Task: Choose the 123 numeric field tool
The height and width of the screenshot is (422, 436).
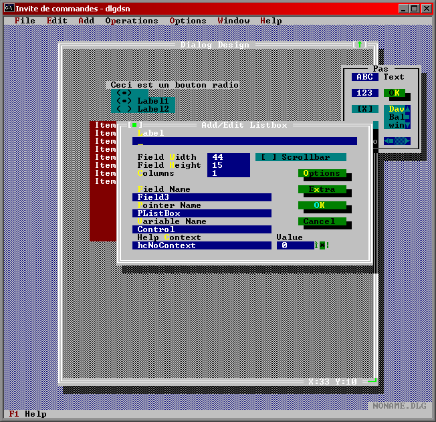Action: (364, 93)
